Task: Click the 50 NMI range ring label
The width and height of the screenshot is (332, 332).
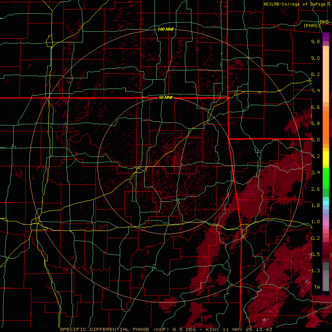Action: 166,98
